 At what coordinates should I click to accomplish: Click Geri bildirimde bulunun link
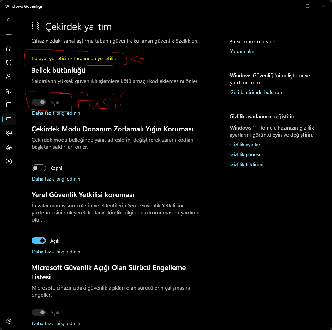(x=256, y=92)
